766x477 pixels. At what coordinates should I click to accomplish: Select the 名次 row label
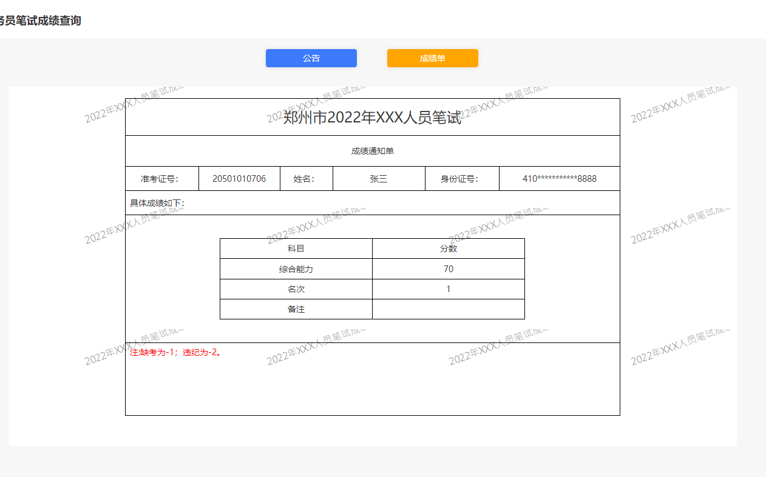(296, 289)
